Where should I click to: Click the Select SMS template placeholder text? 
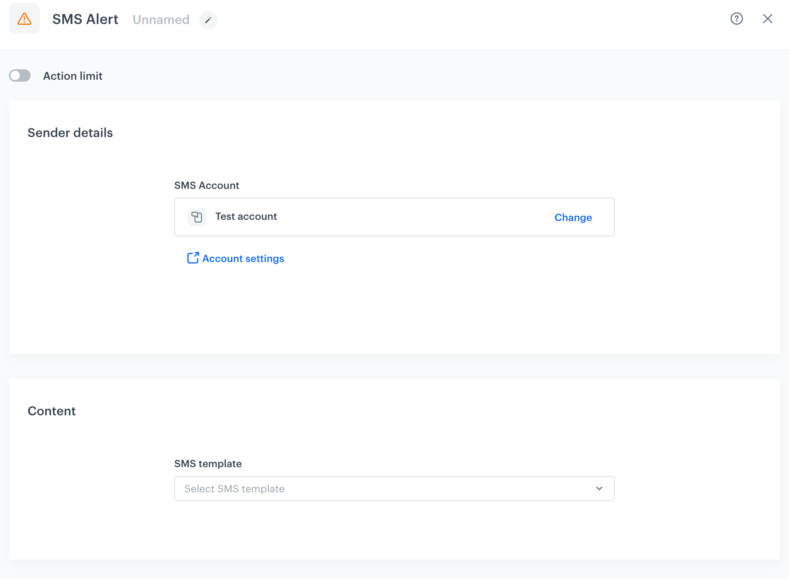(x=234, y=489)
